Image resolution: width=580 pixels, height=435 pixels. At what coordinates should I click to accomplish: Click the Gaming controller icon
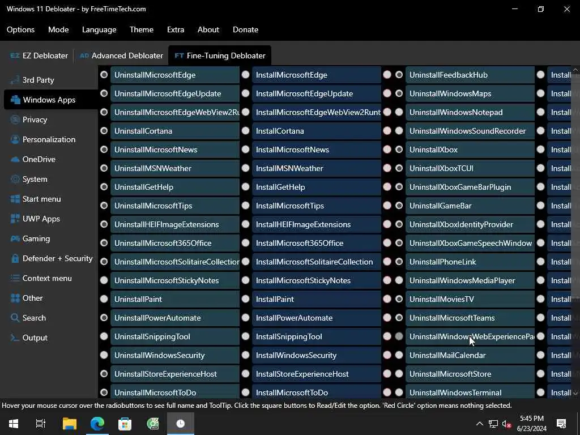coord(15,238)
